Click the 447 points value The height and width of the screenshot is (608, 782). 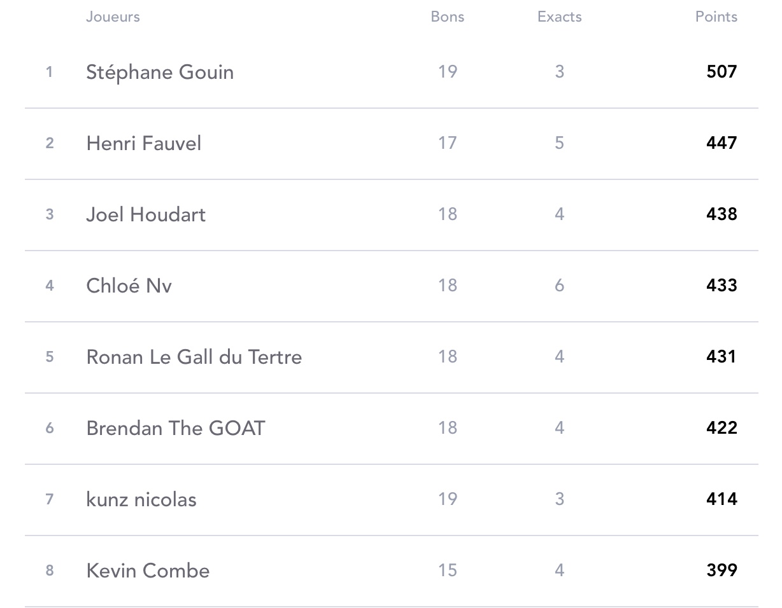click(722, 142)
